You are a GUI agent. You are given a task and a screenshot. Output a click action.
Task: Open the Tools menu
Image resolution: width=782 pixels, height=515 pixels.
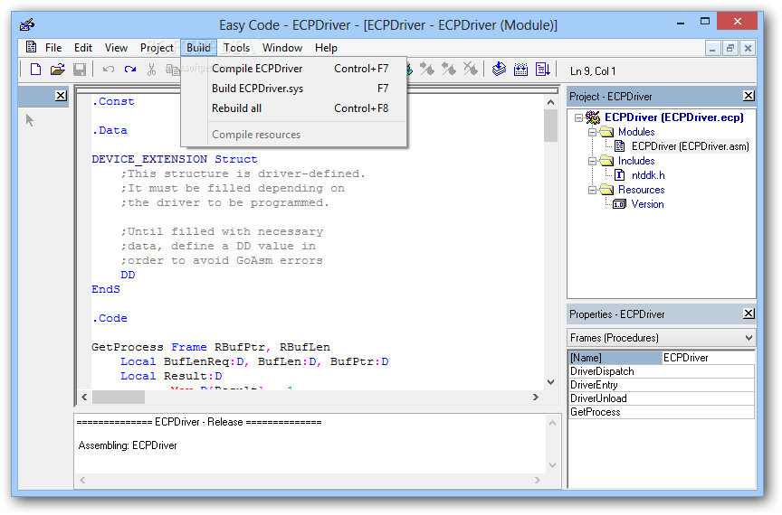coord(236,48)
